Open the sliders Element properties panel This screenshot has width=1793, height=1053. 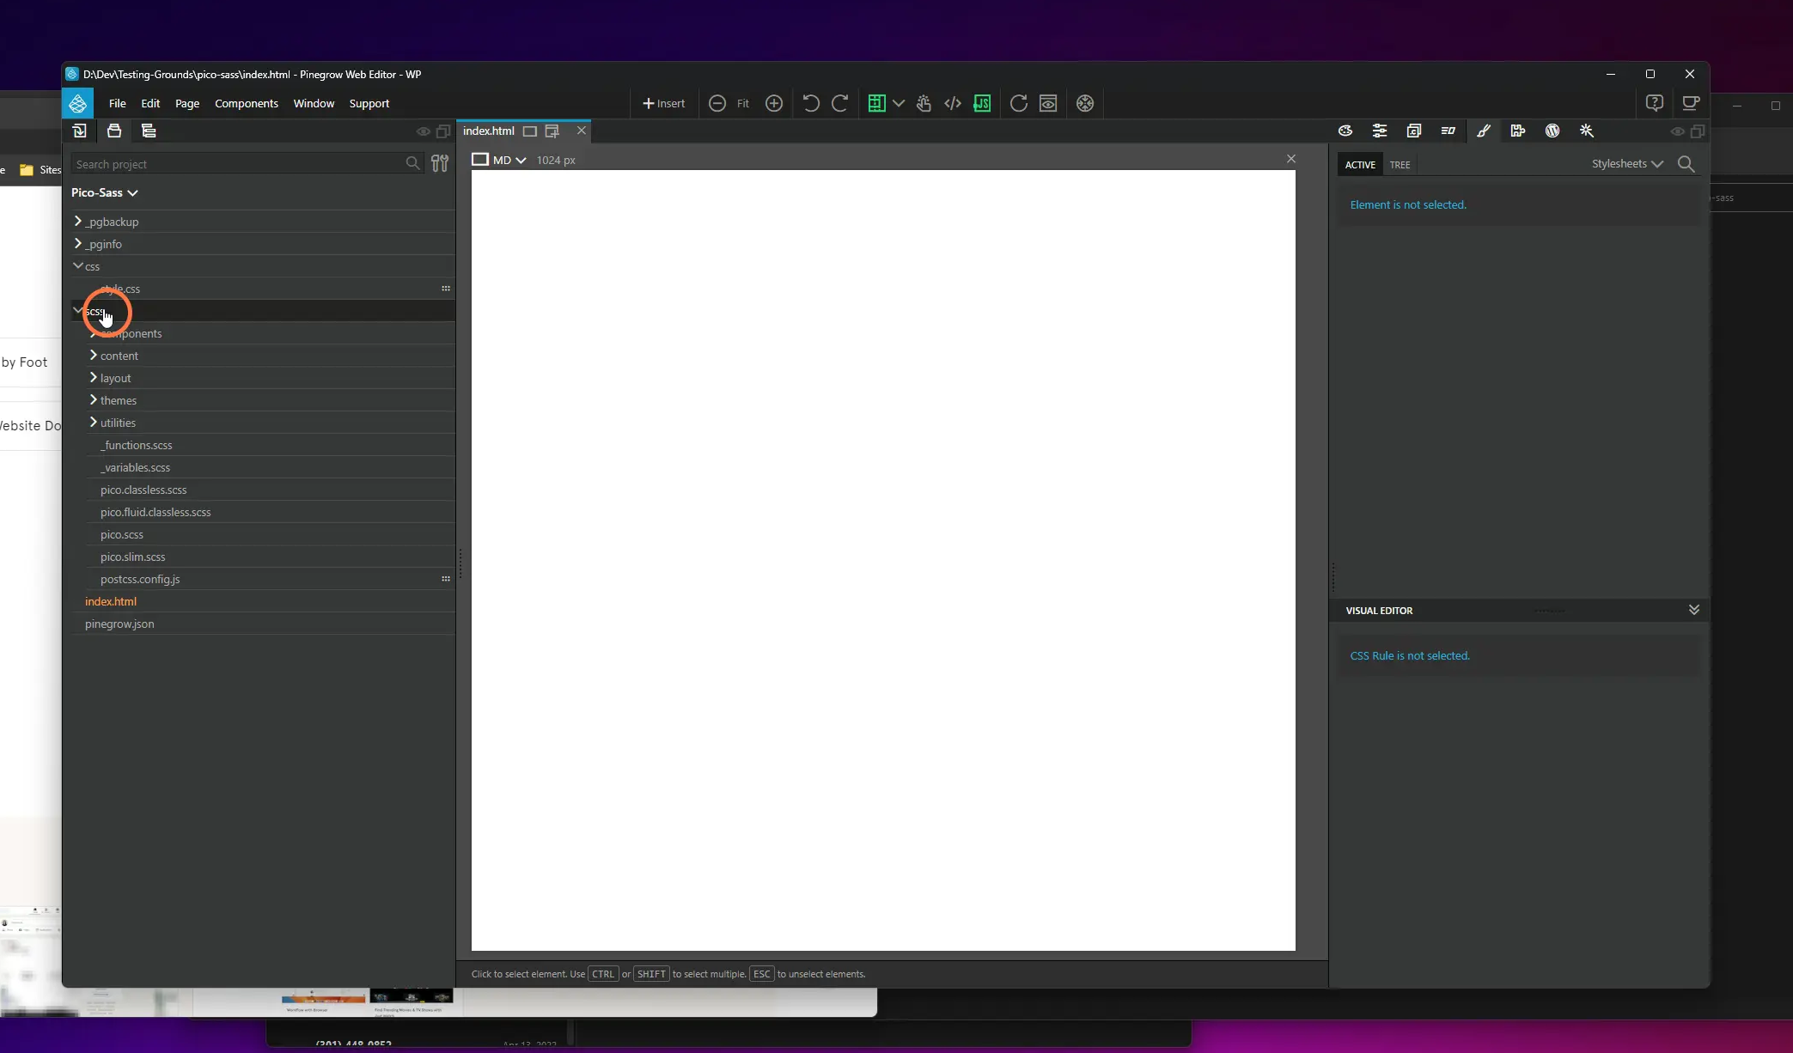[1380, 131]
